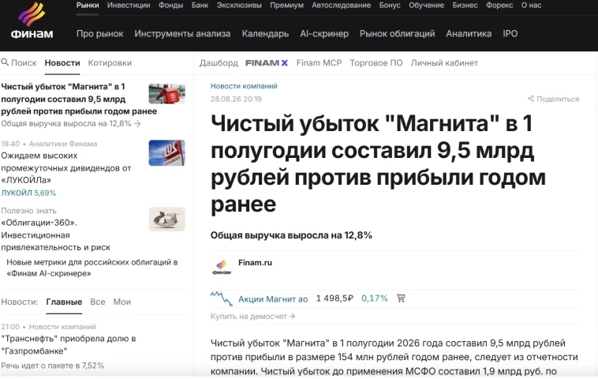Open AI-скринер submenu item
This screenshot has height=379, width=598.
[x=324, y=34]
